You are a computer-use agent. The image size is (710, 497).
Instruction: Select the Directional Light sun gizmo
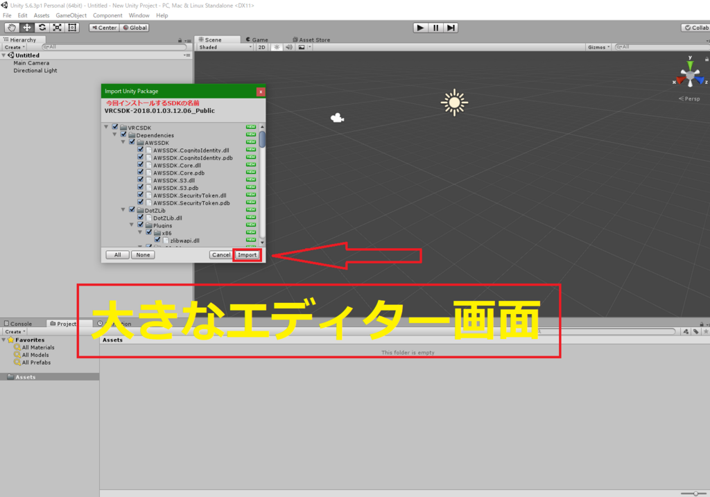coord(454,103)
